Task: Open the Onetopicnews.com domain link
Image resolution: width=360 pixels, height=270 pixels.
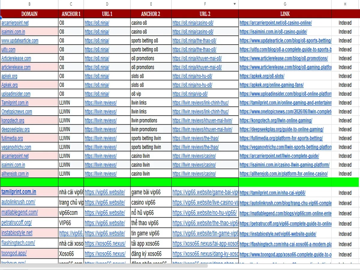Action: (16, 112)
